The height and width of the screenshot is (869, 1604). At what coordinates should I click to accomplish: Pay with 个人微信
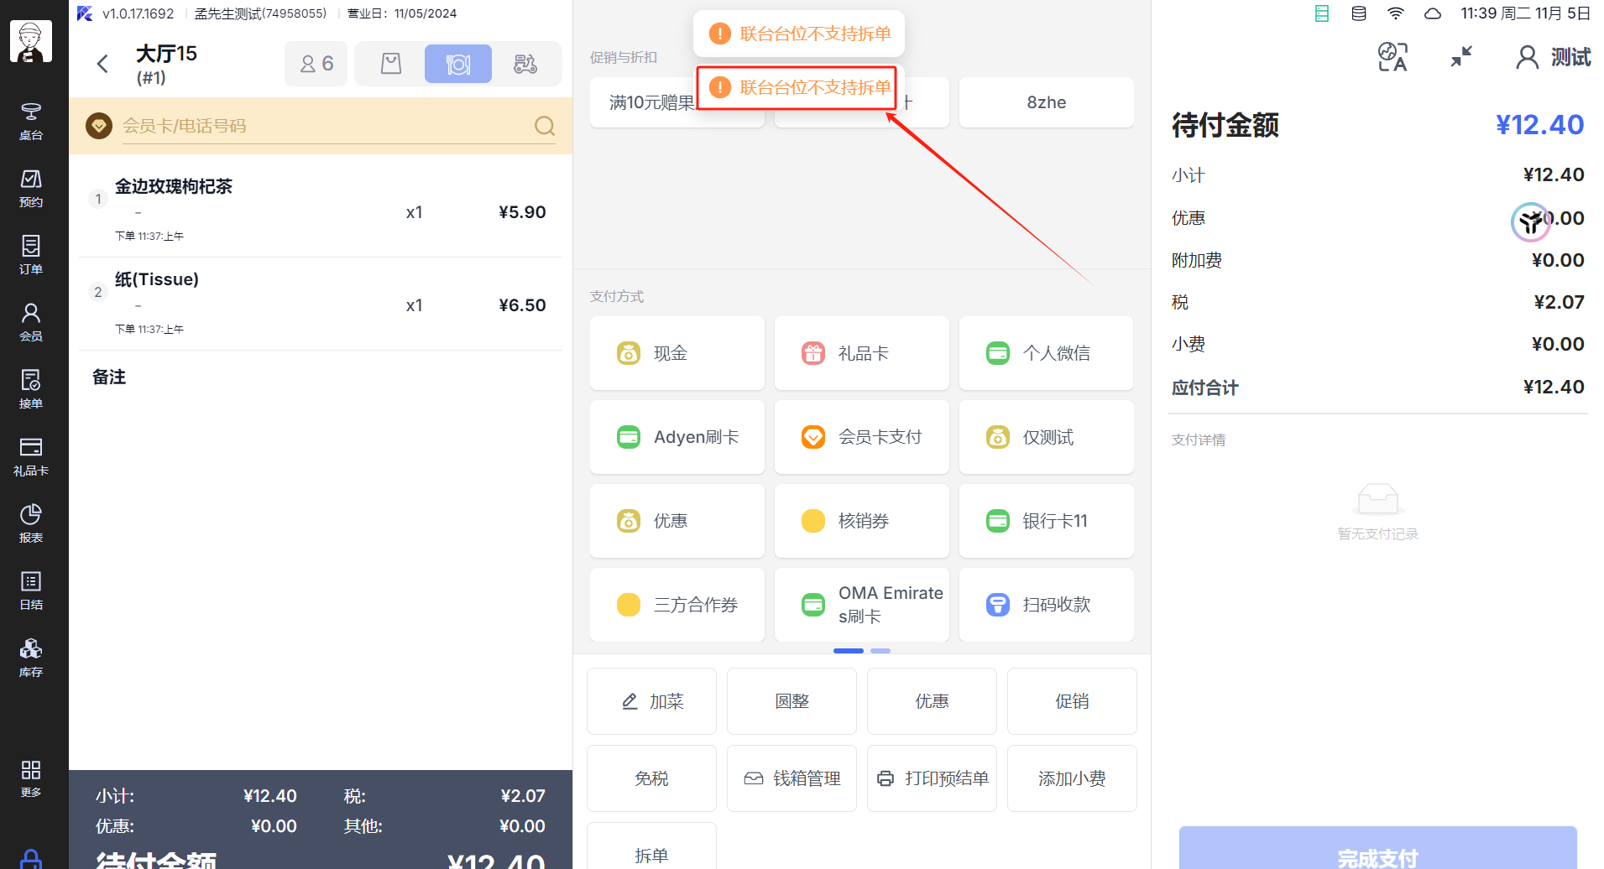[x=1047, y=353]
